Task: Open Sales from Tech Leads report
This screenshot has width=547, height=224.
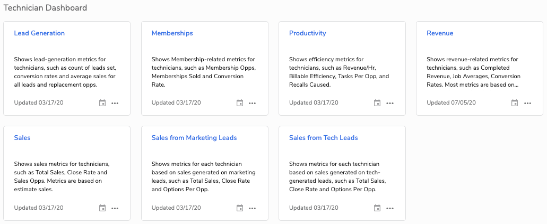Action: 324,138
